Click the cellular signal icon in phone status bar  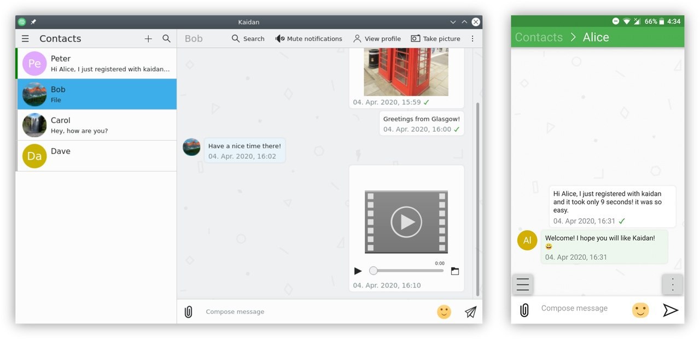click(637, 21)
